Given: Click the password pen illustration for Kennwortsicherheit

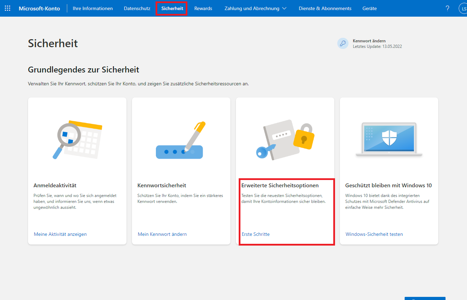Looking at the screenshot, I should [x=180, y=140].
